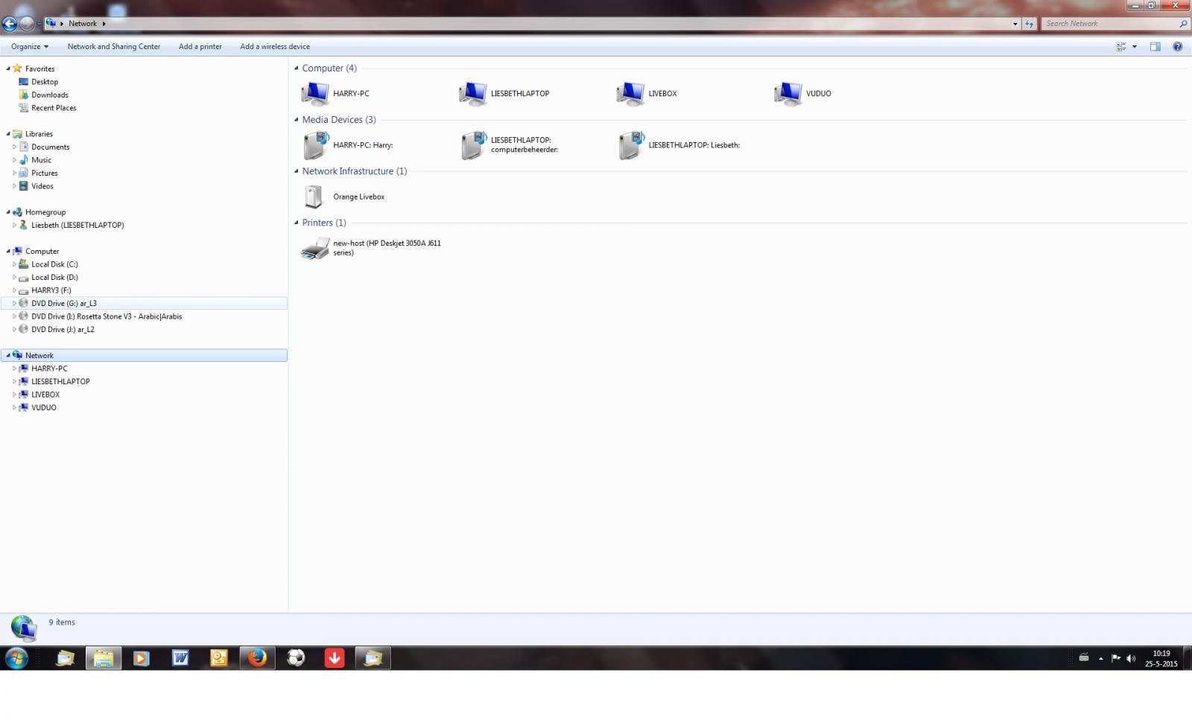
Task: Expand Local Disk (C:) in tree
Action: click(x=14, y=264)
